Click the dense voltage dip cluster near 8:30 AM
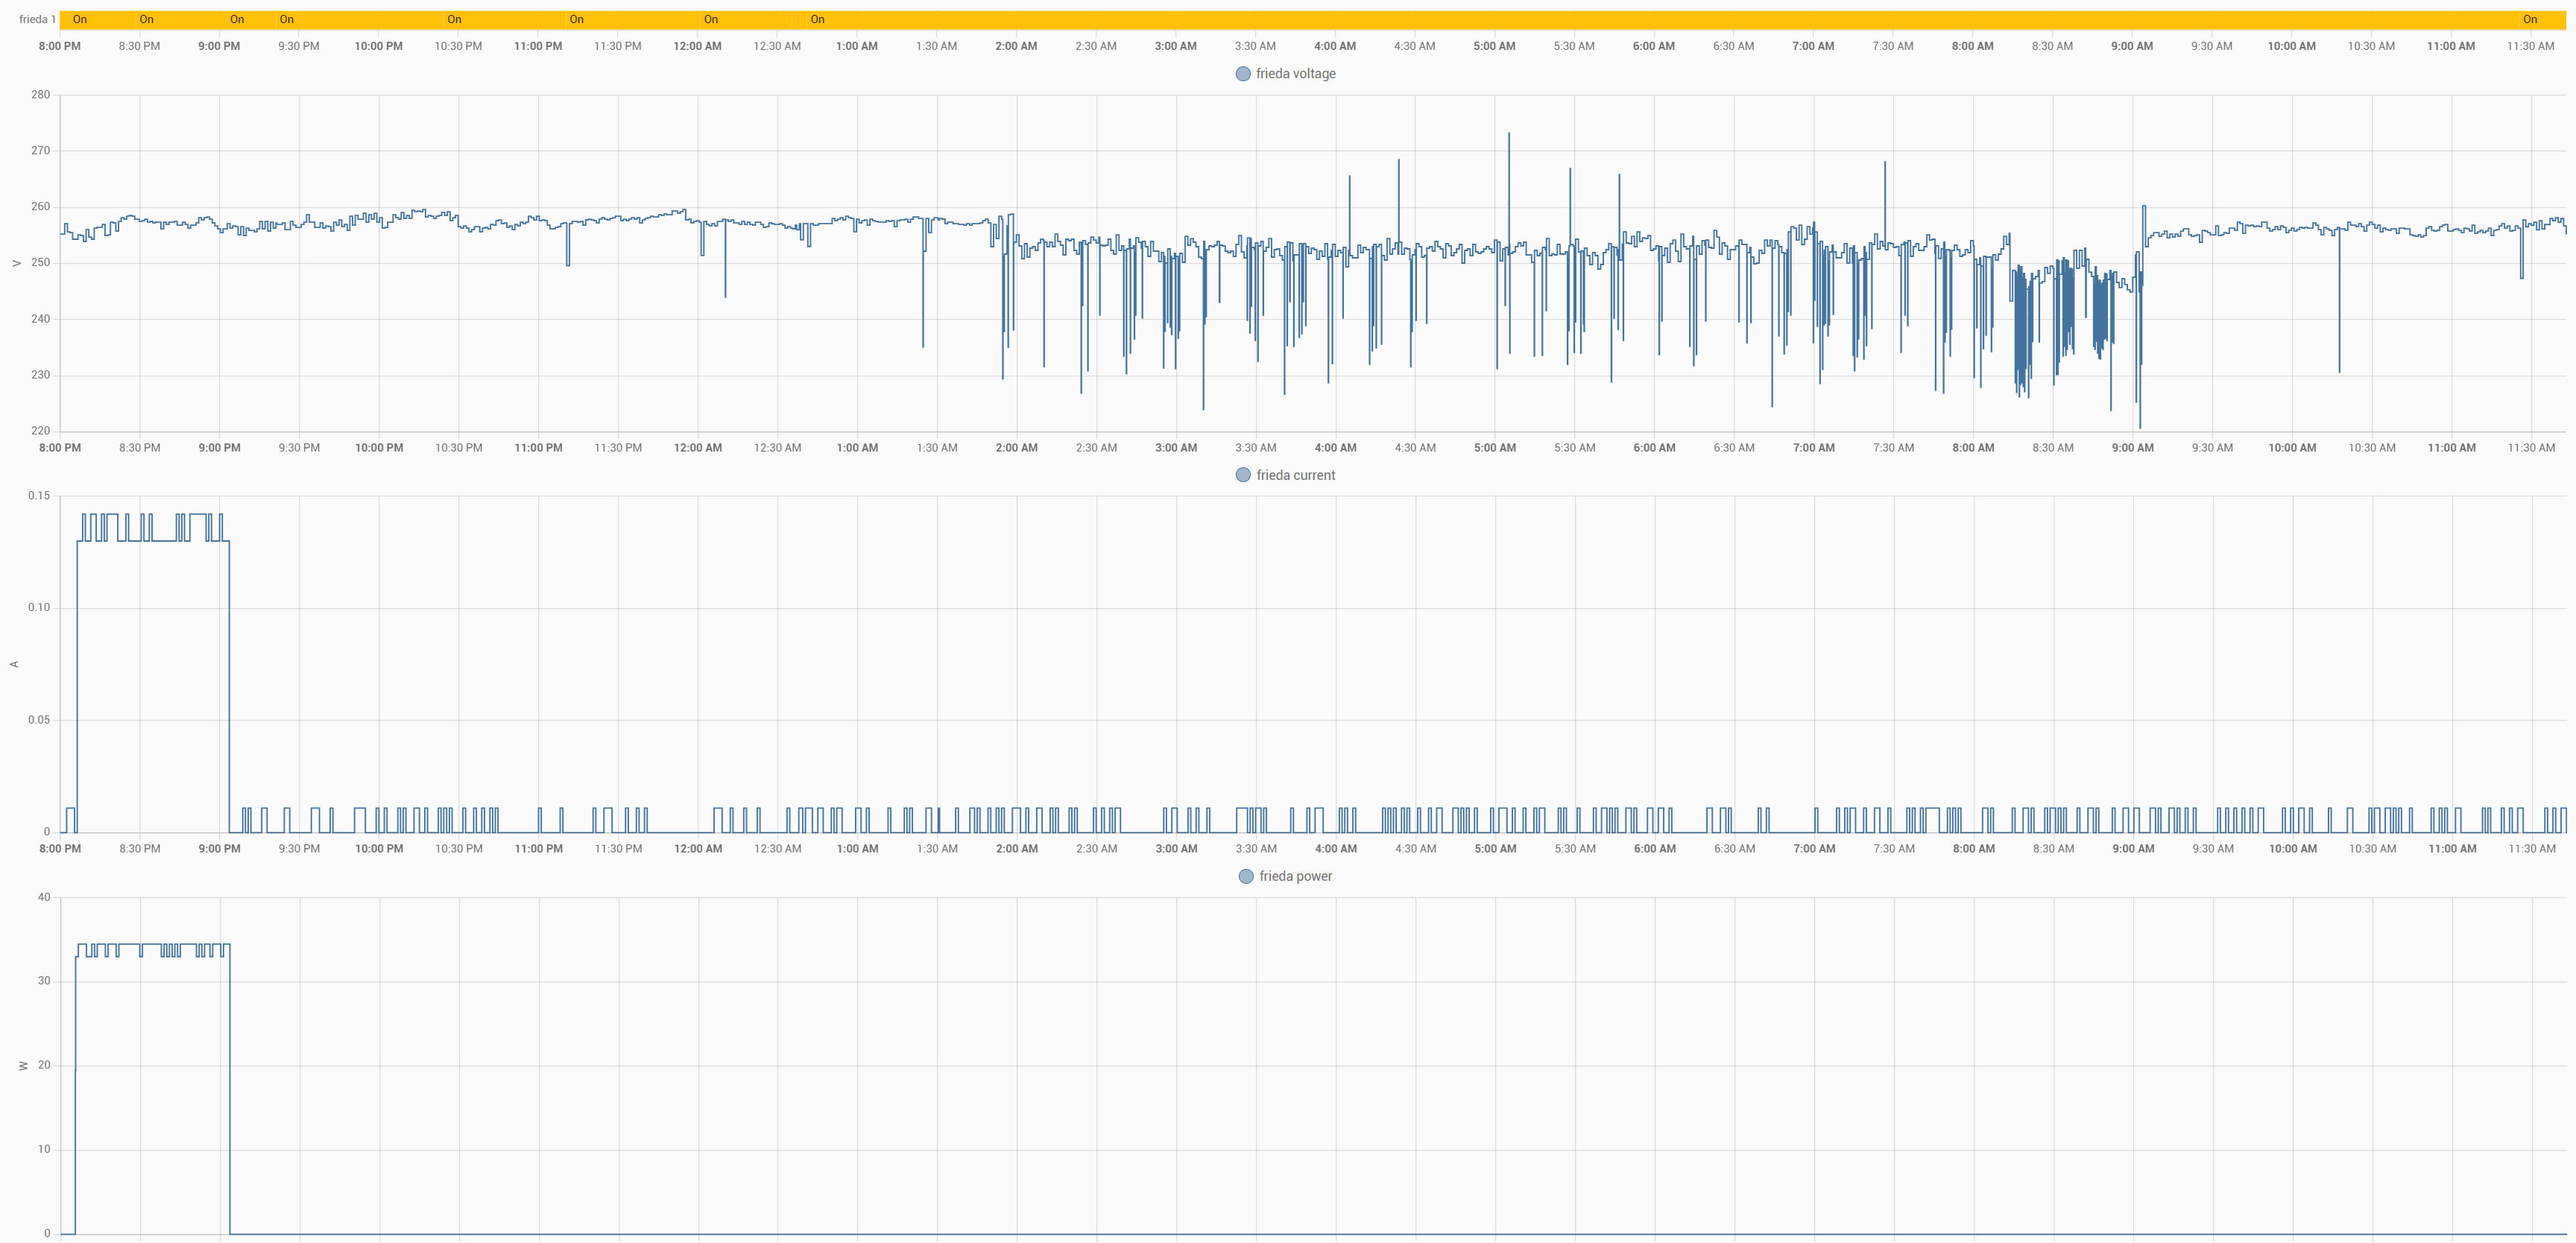Screen dimensions: 2576x1243 (2022, 330)
